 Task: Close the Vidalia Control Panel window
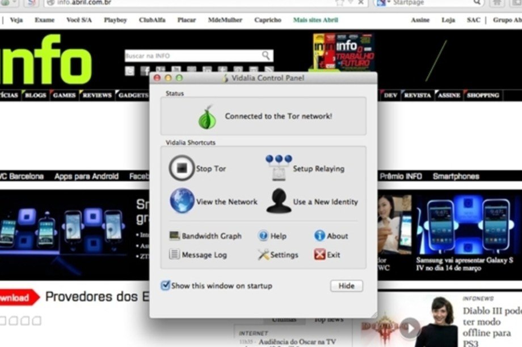click(x=157, y=78)
